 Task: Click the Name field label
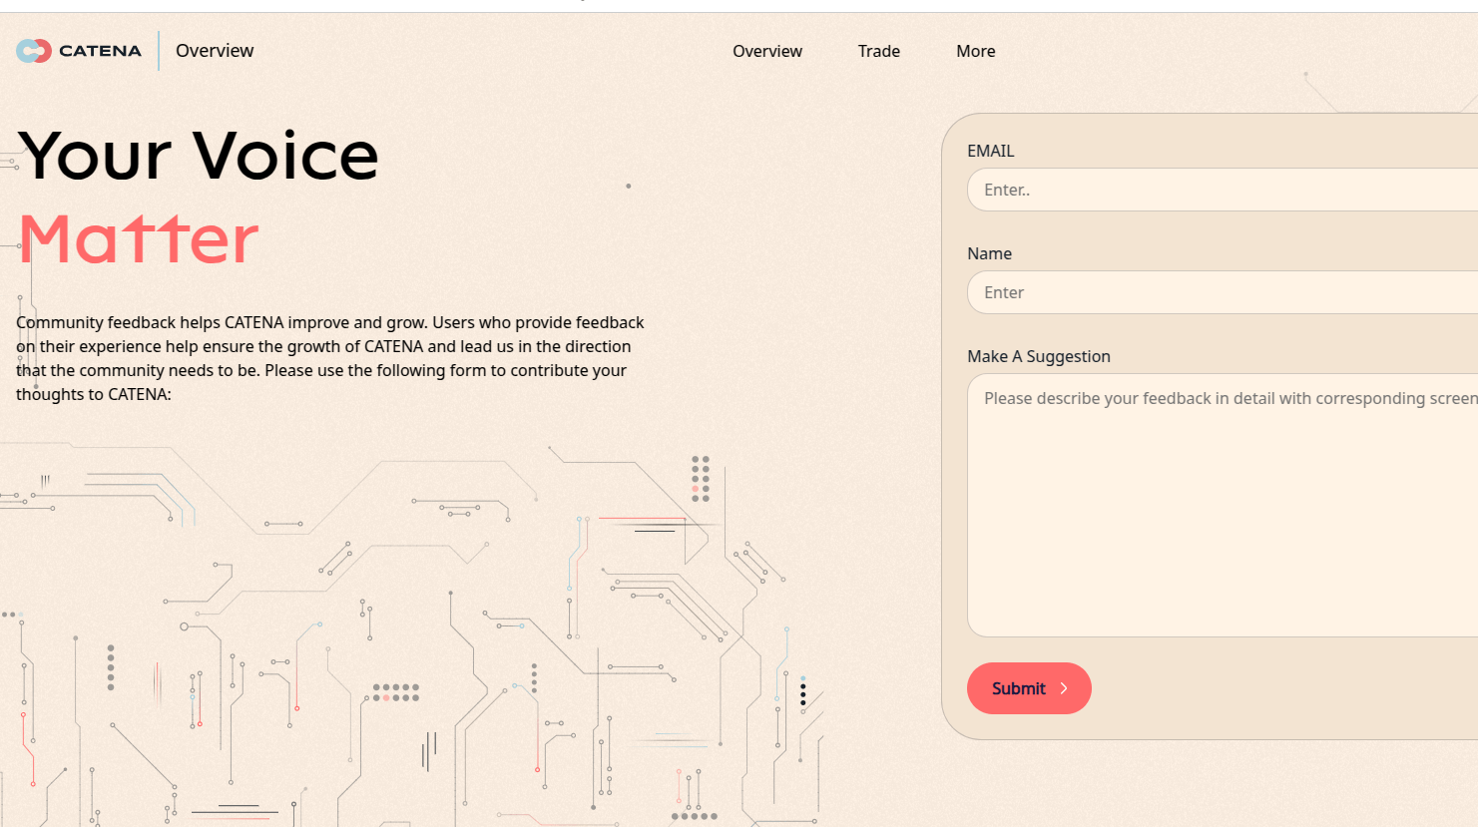[989, 253]
